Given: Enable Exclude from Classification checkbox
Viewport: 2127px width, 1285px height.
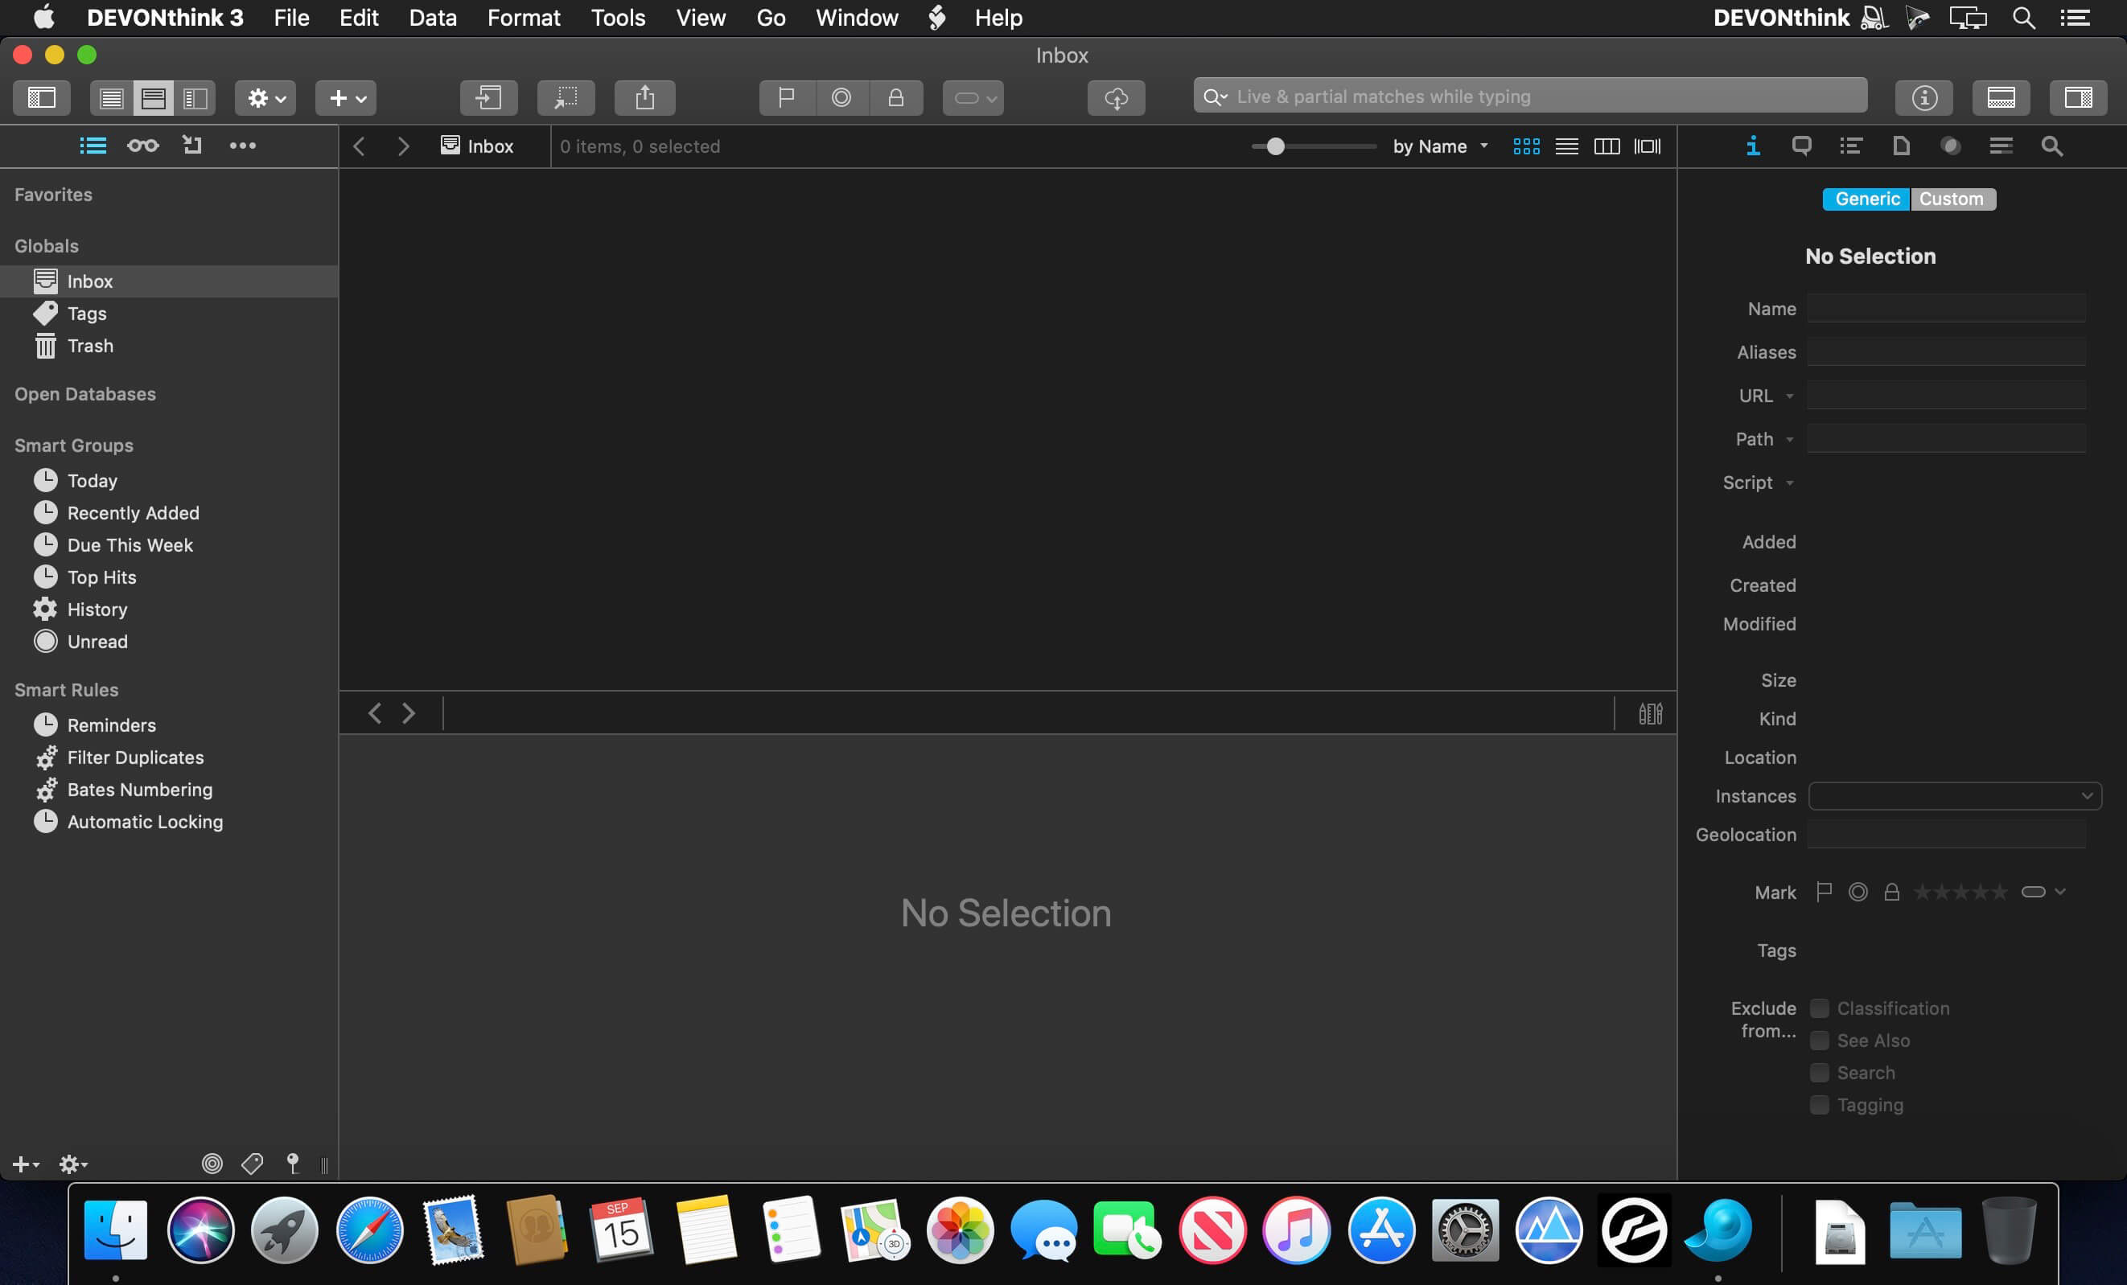Looking at the screenshot, I should 1820,1008.
